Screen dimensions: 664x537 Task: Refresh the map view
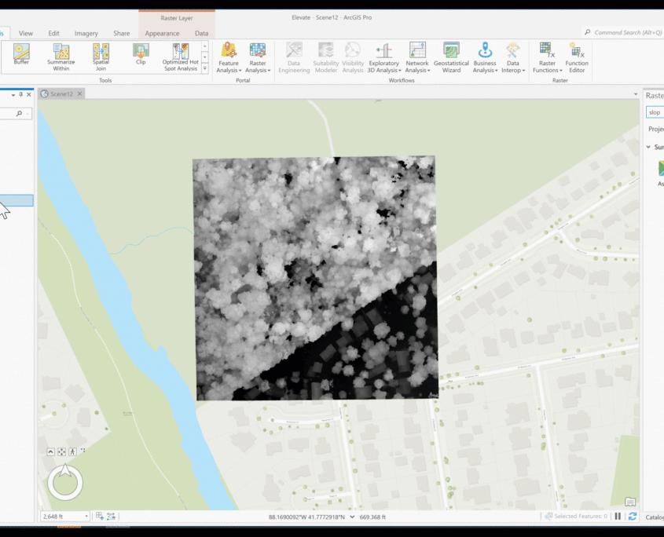click(632, 517)
